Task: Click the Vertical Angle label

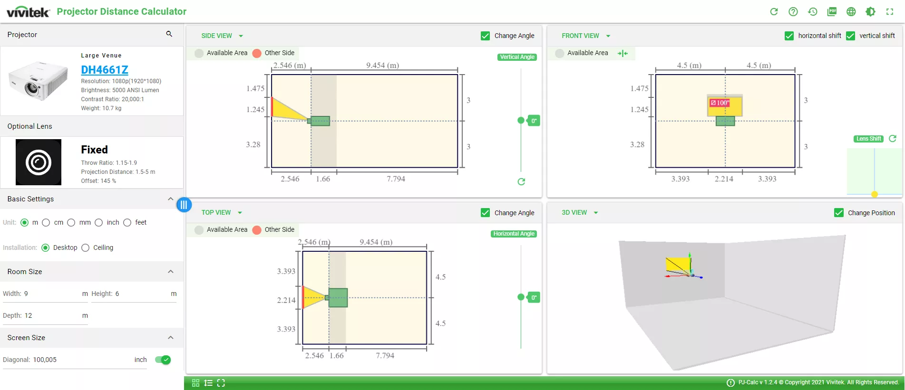Action: click(x=517, y=57)
